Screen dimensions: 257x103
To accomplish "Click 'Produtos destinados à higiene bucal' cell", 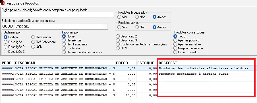I will 194,74.
